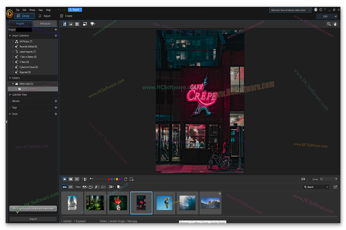Open viewer toolbar options dropdown

(303, 179)
